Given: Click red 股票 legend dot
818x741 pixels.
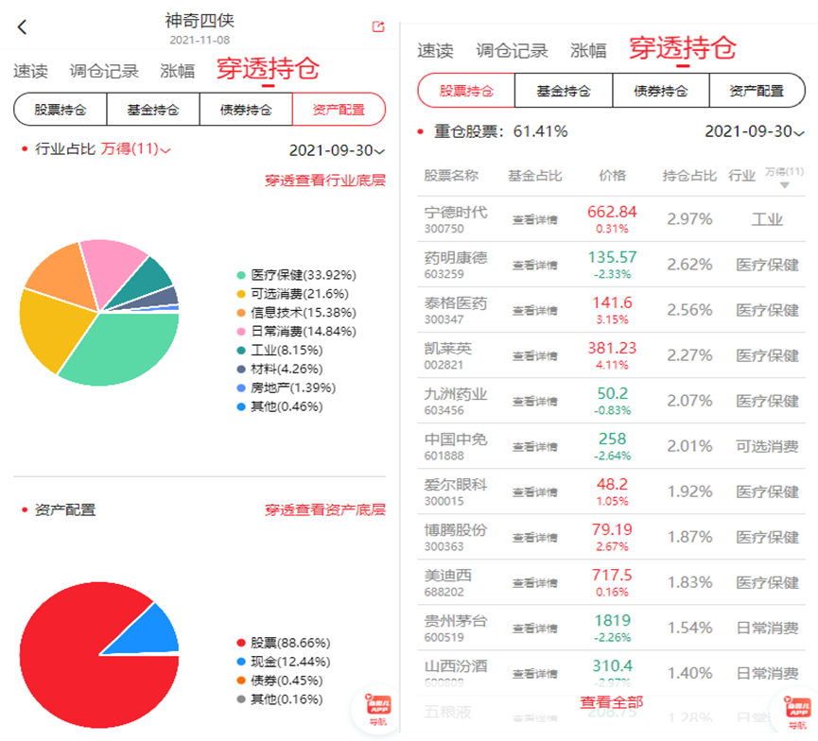Looking at the screenshot, I should [241, 643].
